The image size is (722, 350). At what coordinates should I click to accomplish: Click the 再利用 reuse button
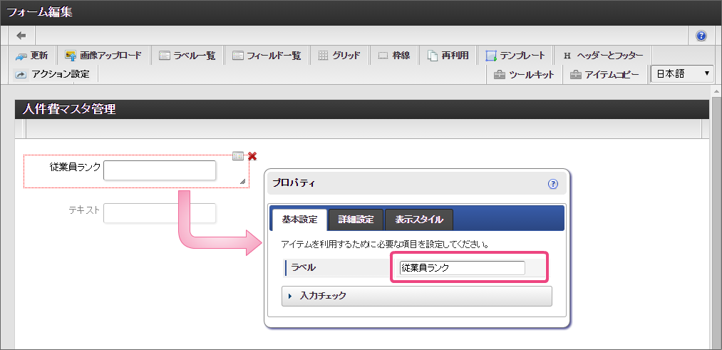pos(448,56)
